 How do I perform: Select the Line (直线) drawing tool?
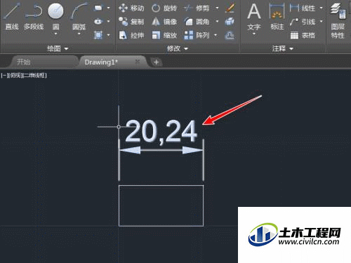coord(12,16)
